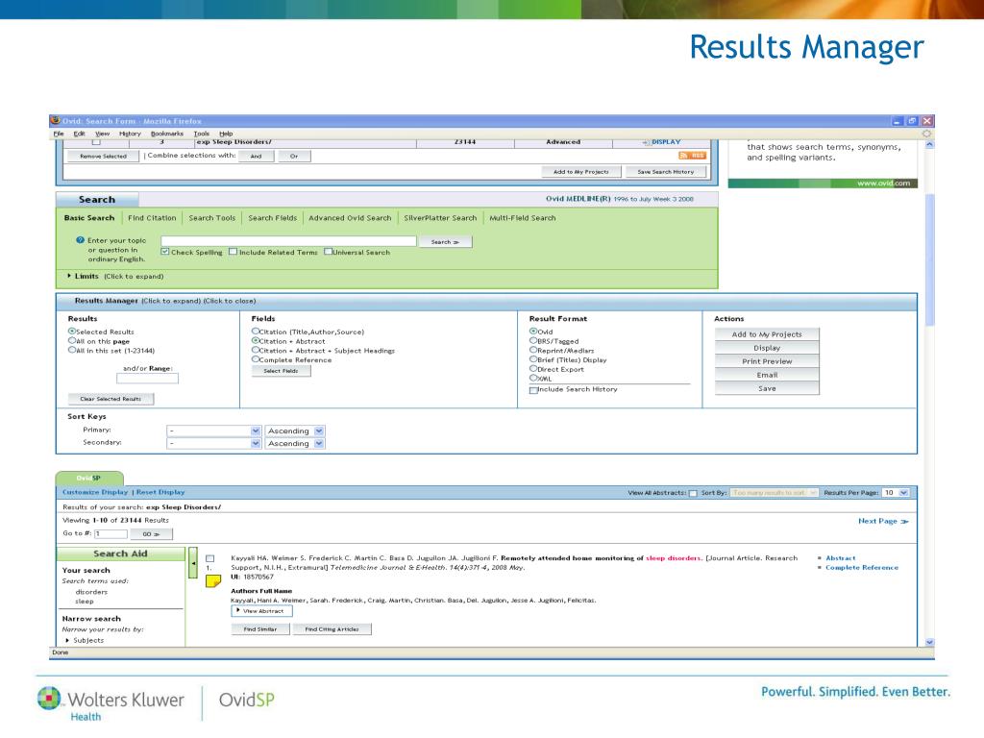Image resolution: width=984 pixels, height=738 pixels.
Task: Click the Save Search History button
Action: [x=666, y=171]
